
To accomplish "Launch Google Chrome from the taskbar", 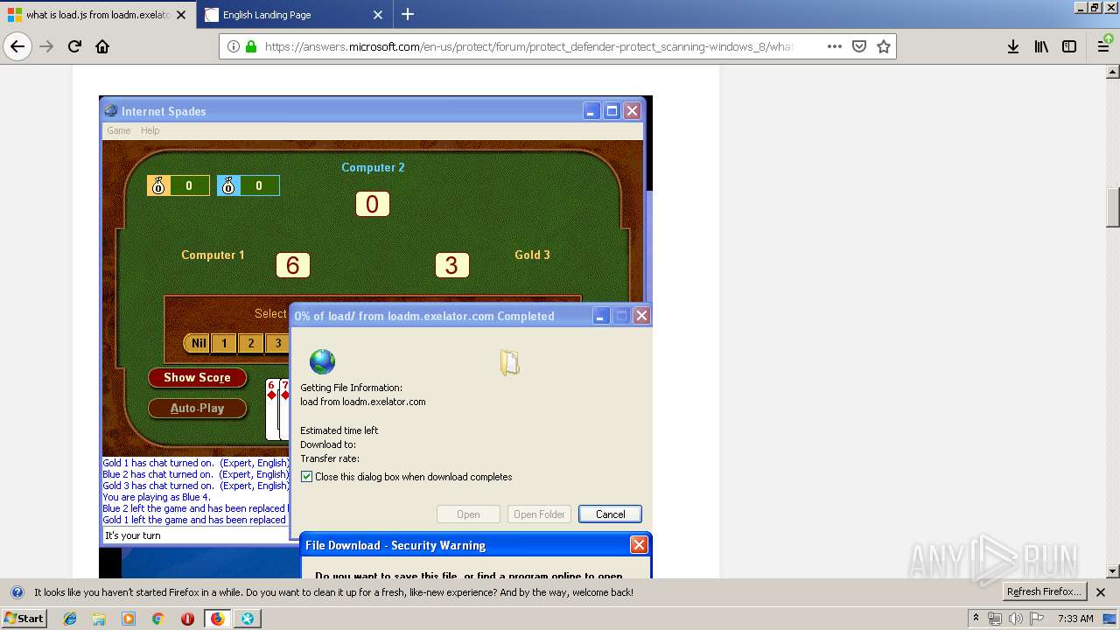I will [157, 619].
